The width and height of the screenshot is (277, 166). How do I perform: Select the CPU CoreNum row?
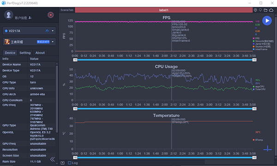pos(28,100)
